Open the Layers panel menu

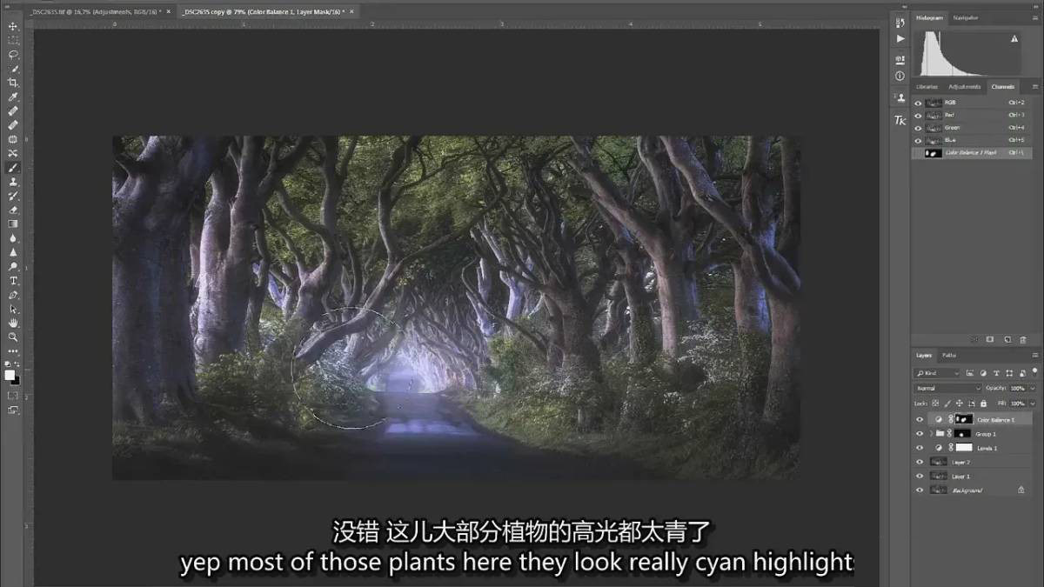(x=1034, y=355)
